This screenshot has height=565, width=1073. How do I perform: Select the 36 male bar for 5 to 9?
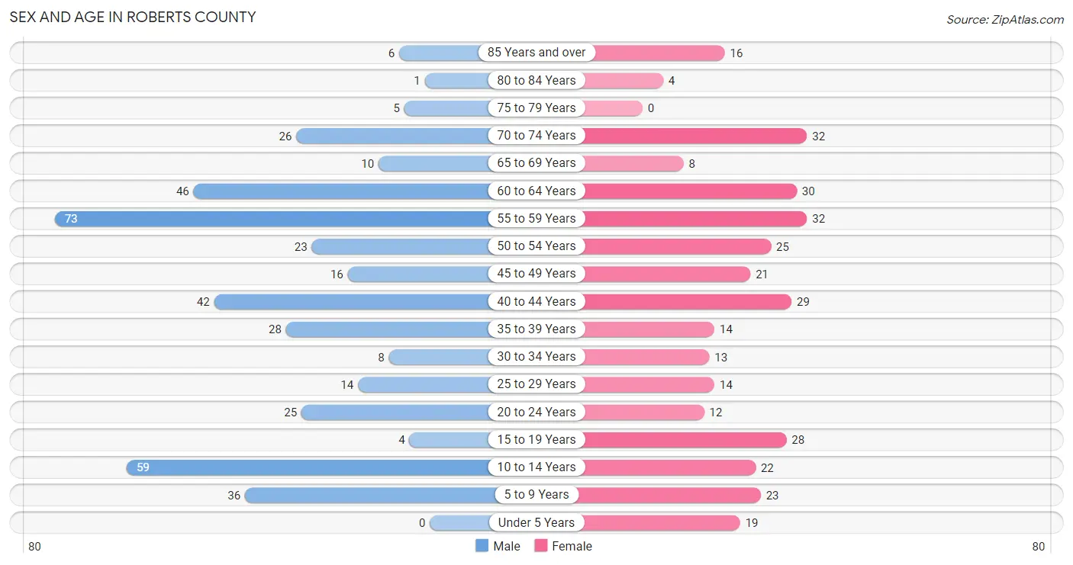point(367,495)
